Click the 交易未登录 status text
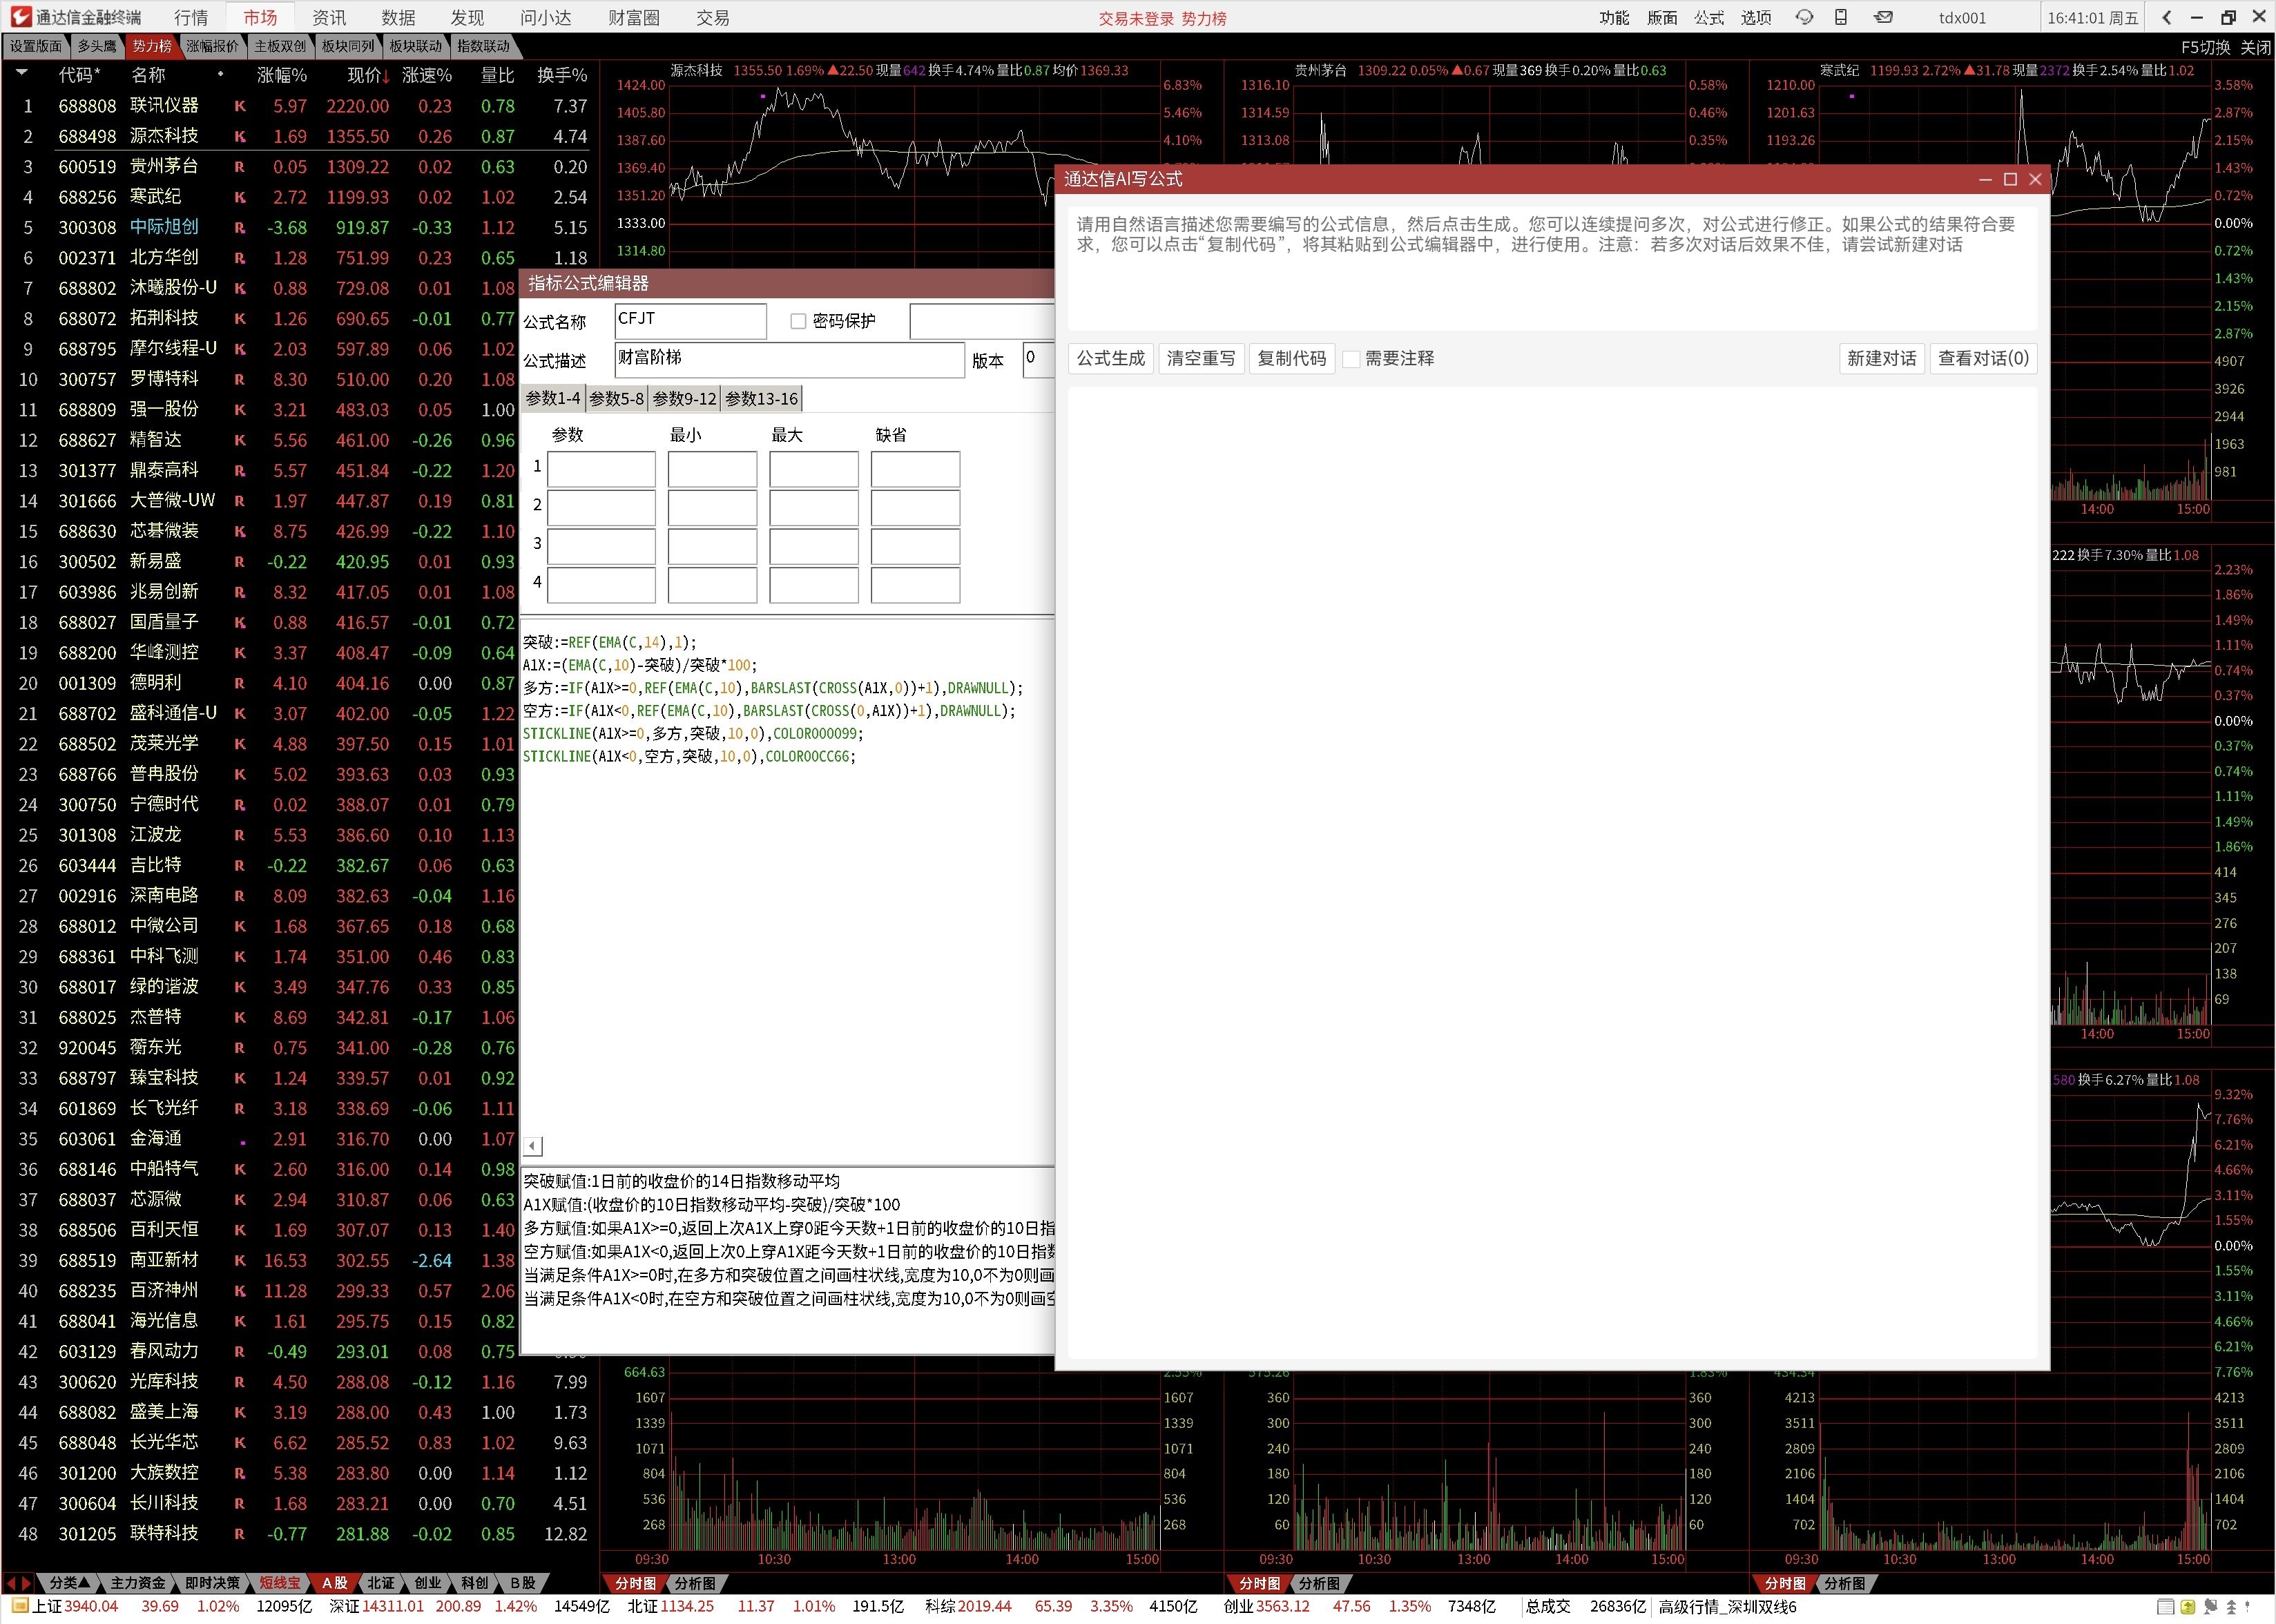Image resolution: width=2276 pixels, height=1624 pixels. tap(1136, 19)
